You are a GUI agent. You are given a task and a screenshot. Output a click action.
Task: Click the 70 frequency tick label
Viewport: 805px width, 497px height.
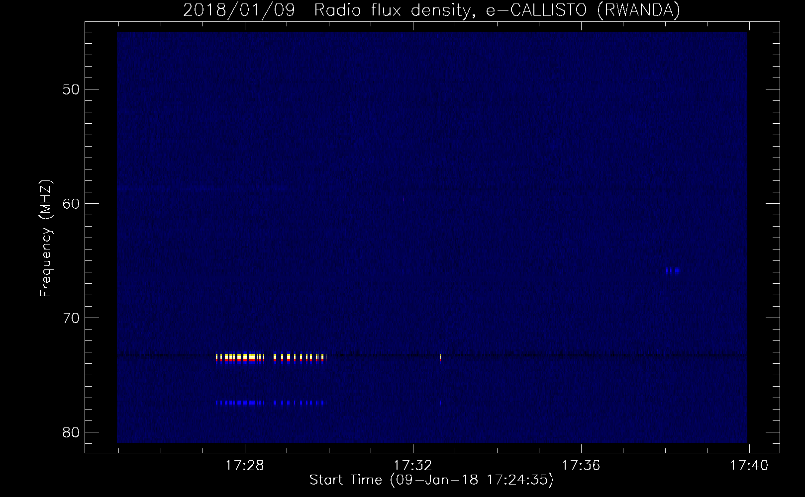(x=72, y=318)
